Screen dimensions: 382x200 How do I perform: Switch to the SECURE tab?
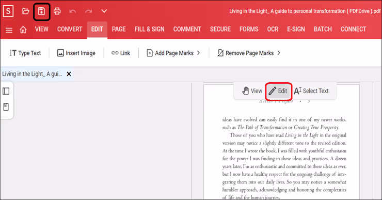click(220, 29)
